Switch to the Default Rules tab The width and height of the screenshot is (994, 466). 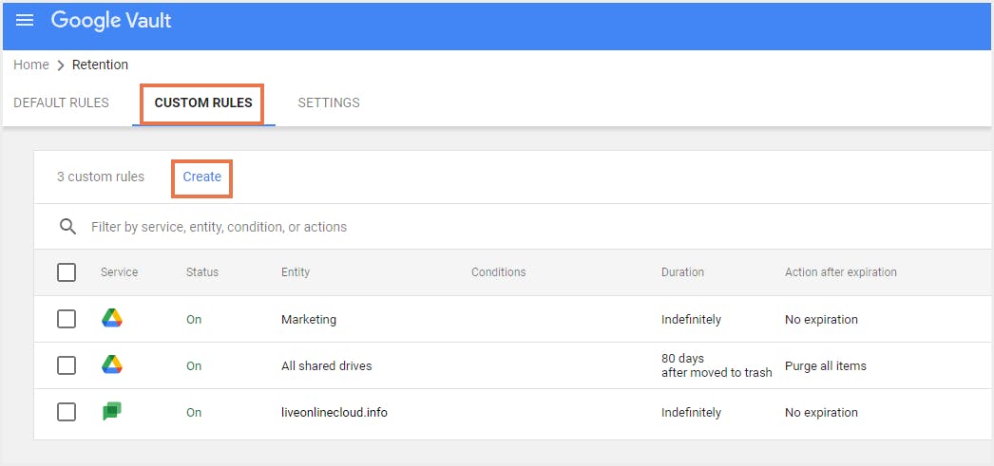[x=61, y=103]
